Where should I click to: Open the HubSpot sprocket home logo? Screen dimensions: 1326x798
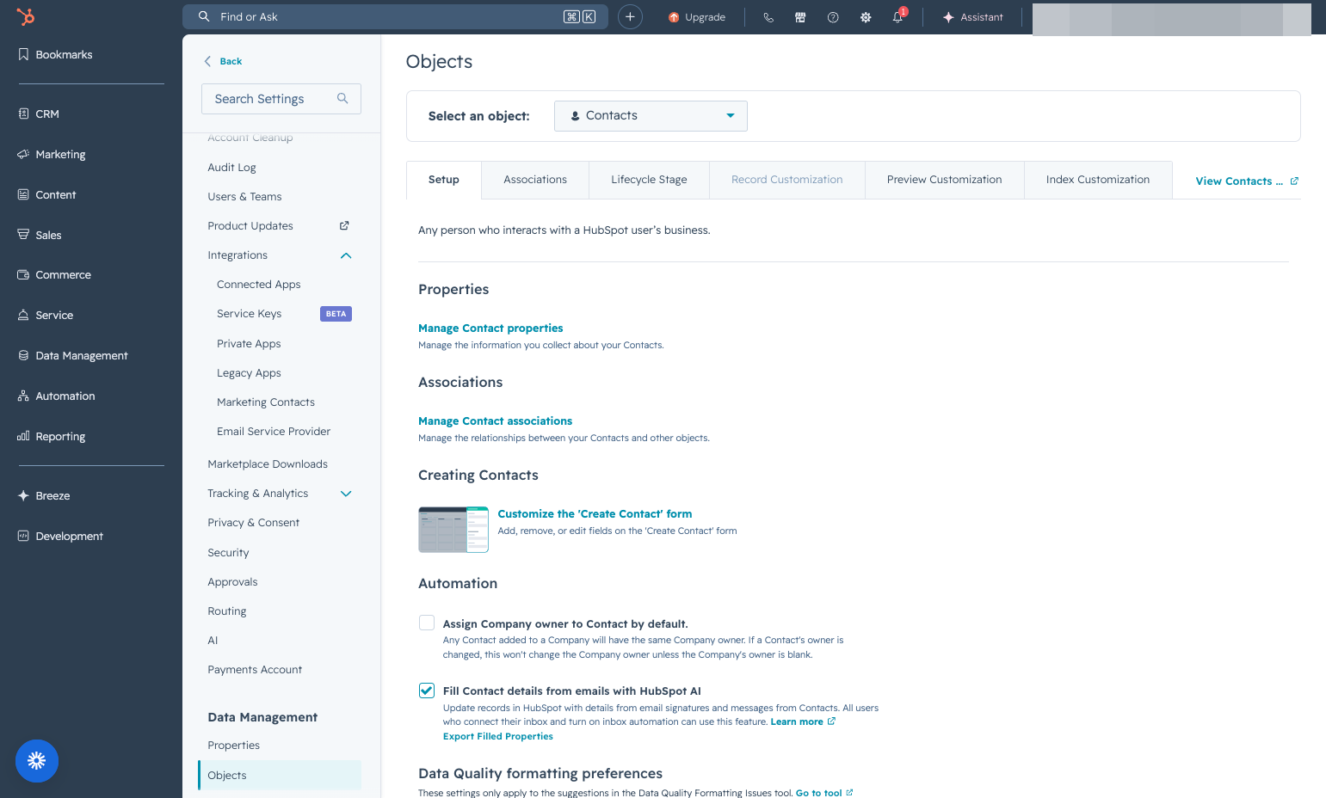click(26, 16)
